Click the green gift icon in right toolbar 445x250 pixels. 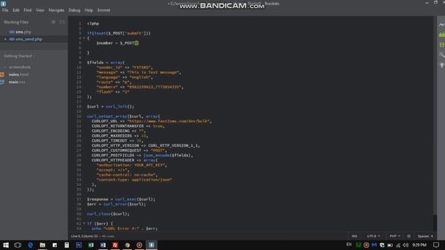pyautogui.click(x=442, y=44)
